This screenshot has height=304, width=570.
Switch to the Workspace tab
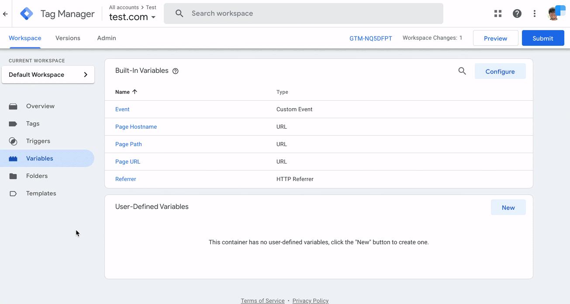25,38
